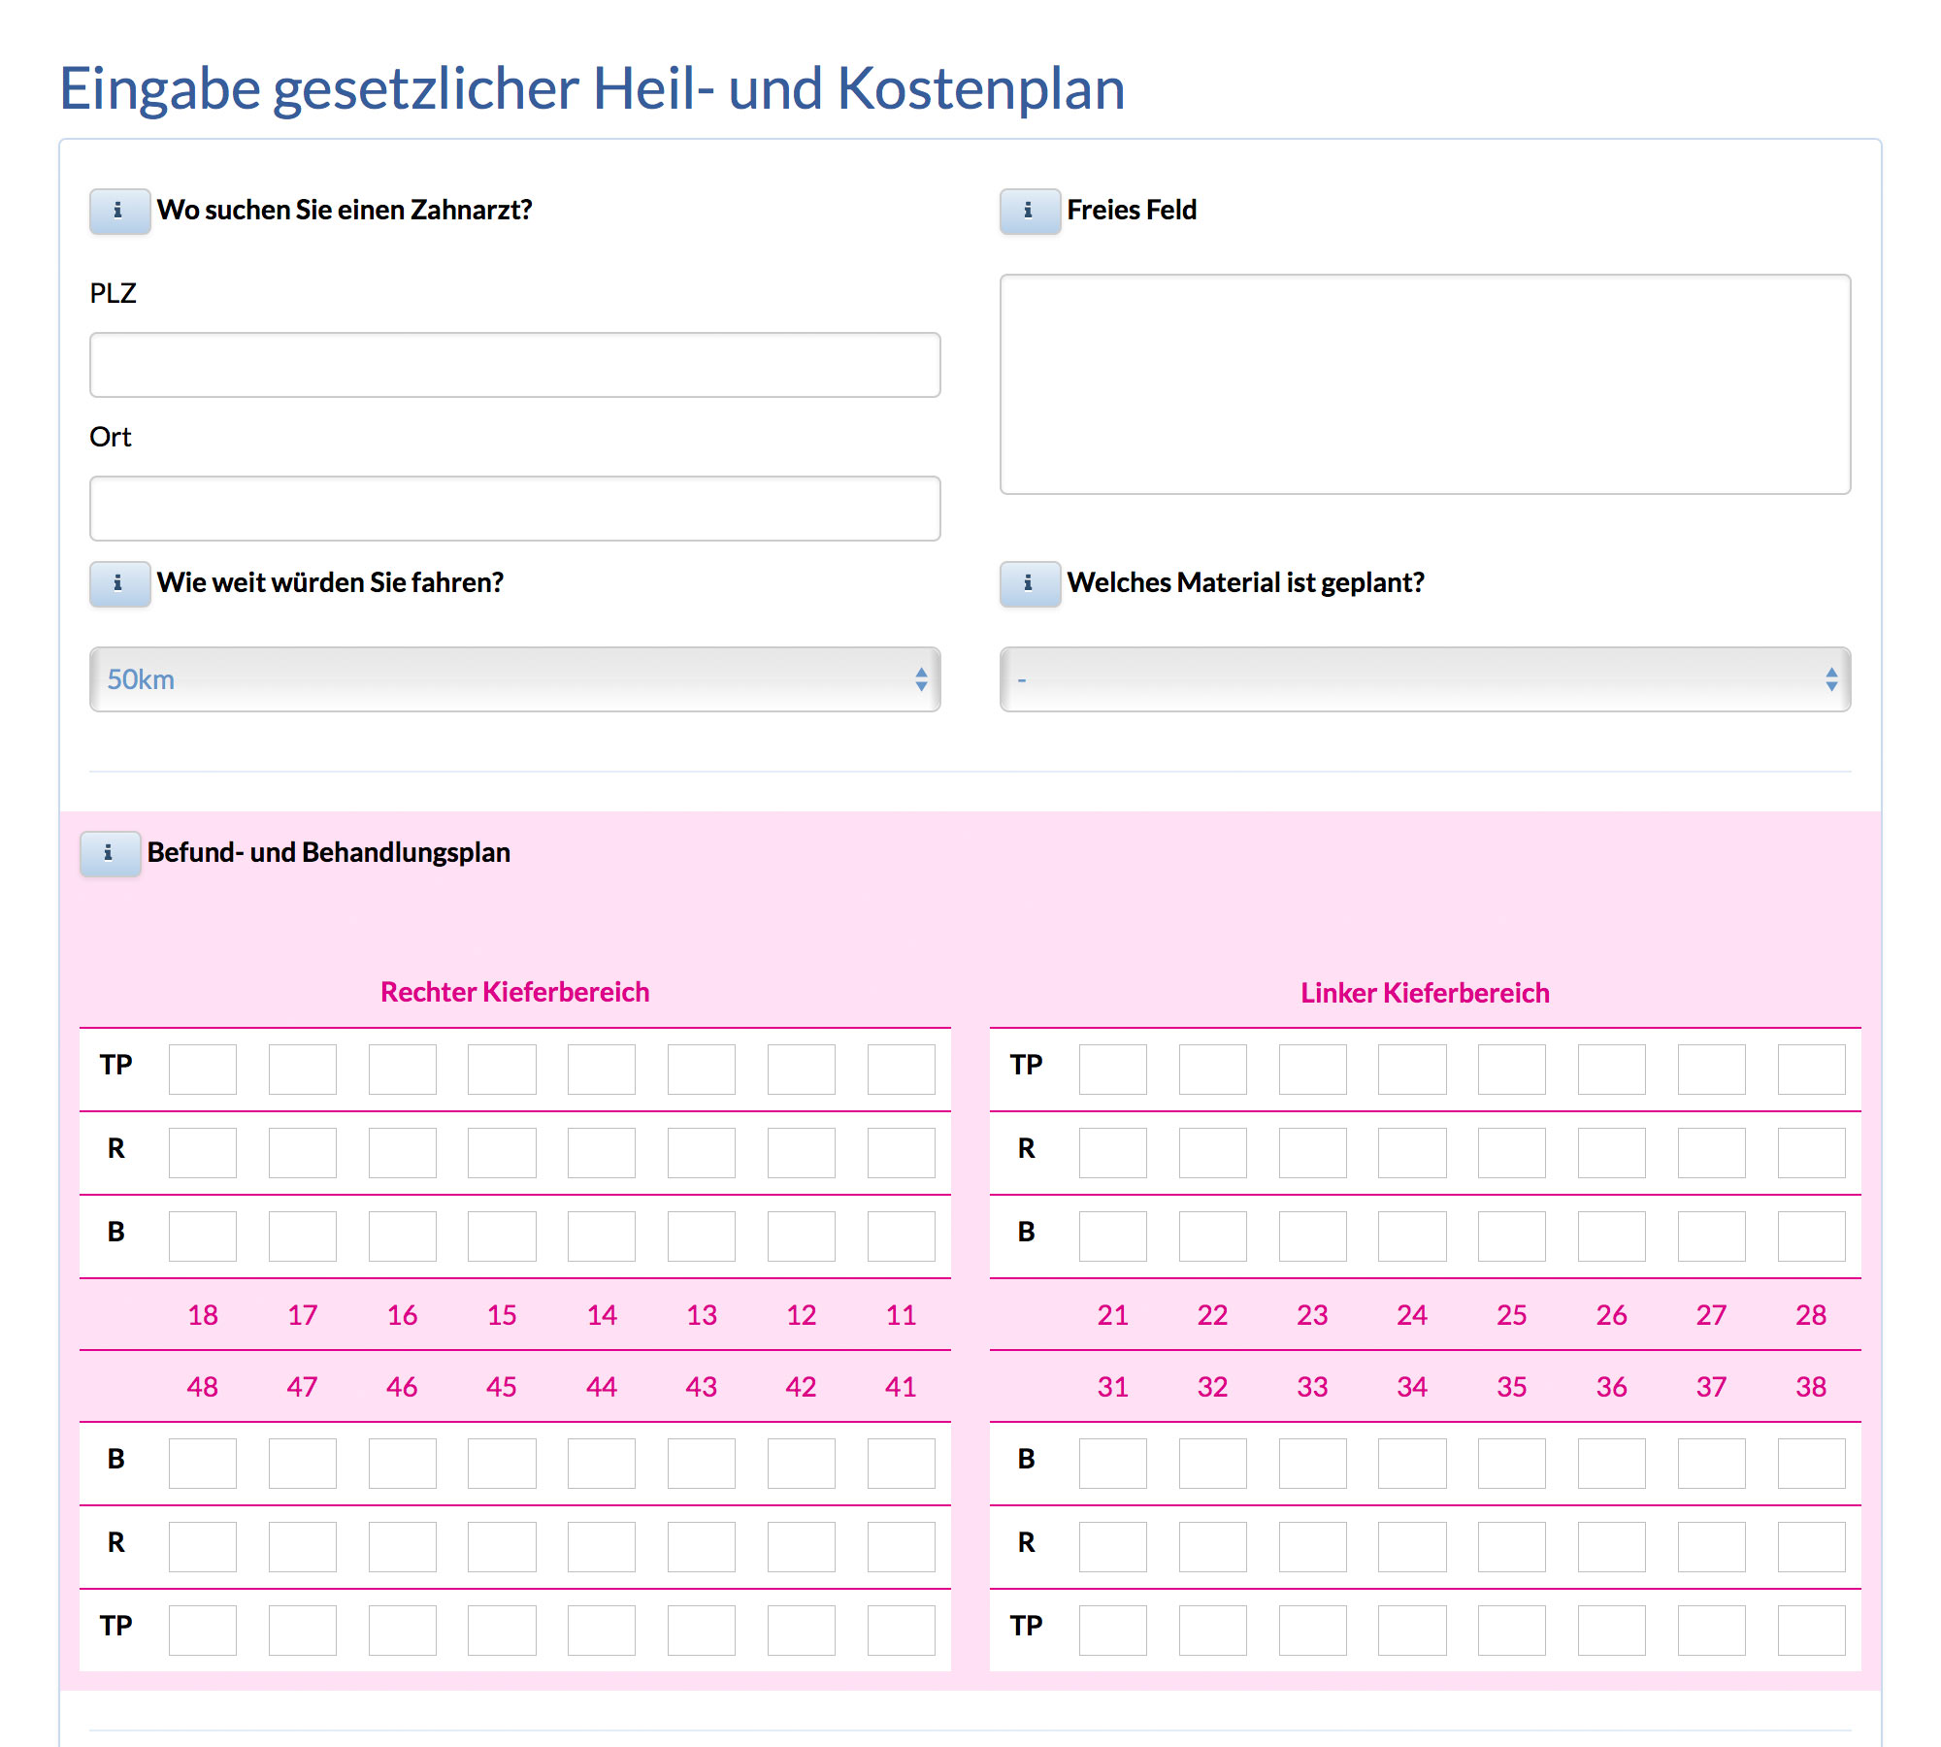Click lower TP box for tooth 41
The width and height of the screenshot is (1941, 1747).
(x=901, y=1631)
